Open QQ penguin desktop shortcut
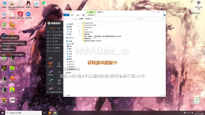 [28, 4]
